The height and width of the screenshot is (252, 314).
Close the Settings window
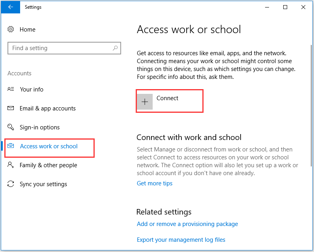pyautogui.click(x=303, y=7)
